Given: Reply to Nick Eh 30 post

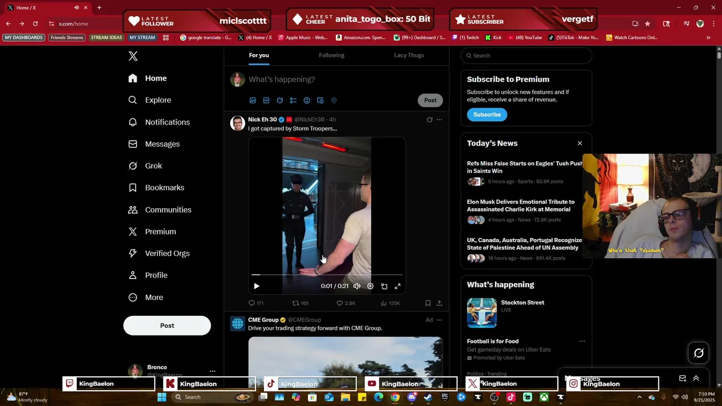Looking at the screenshot, I should (256, 303).
